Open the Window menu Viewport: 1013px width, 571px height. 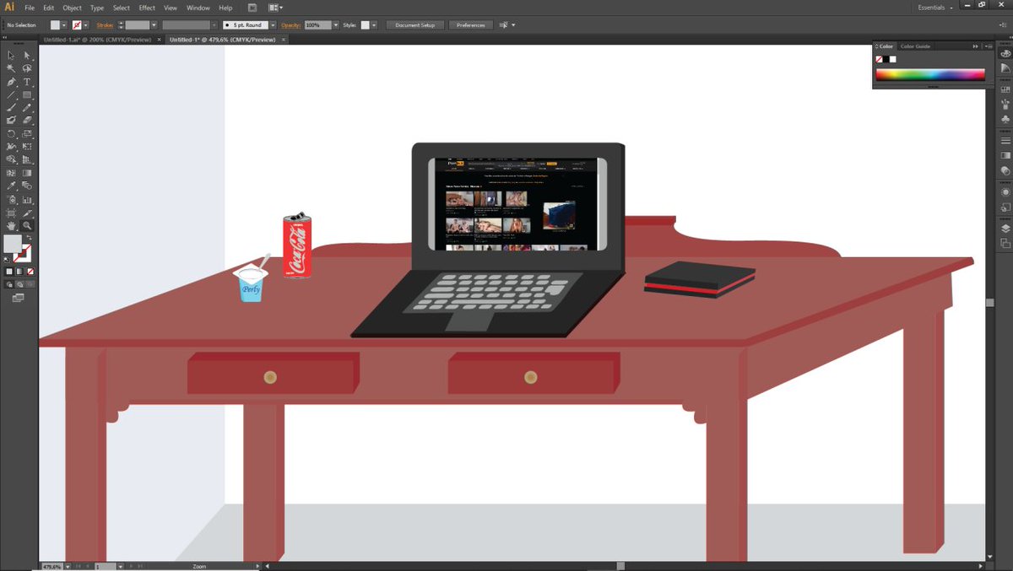[x=198, y=8]
